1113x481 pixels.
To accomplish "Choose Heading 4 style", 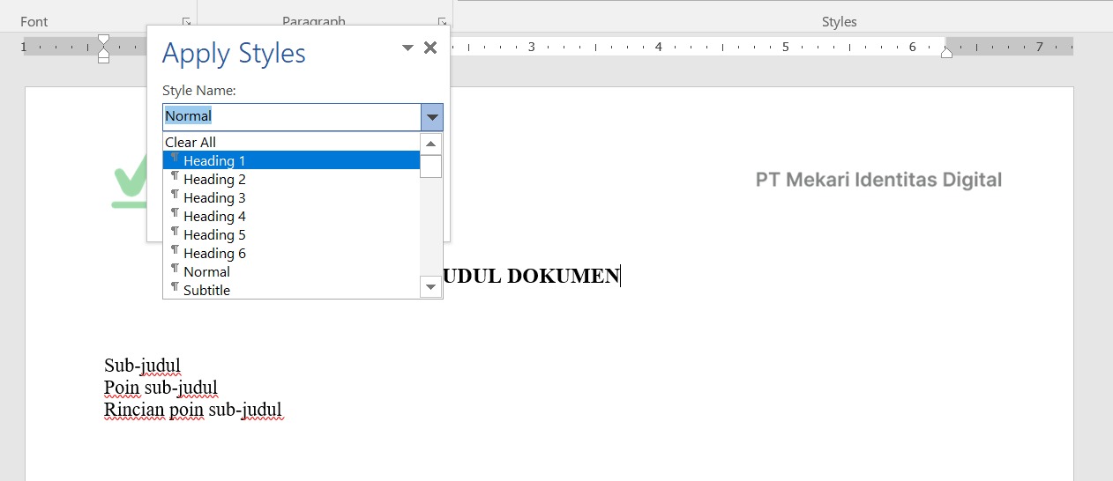I will pos(291,216).
